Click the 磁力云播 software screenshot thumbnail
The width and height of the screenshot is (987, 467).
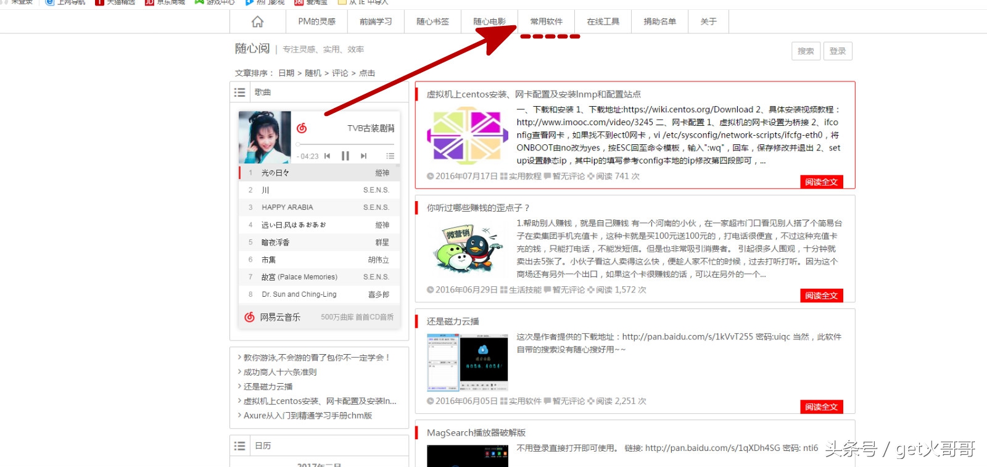click(468, 363)
